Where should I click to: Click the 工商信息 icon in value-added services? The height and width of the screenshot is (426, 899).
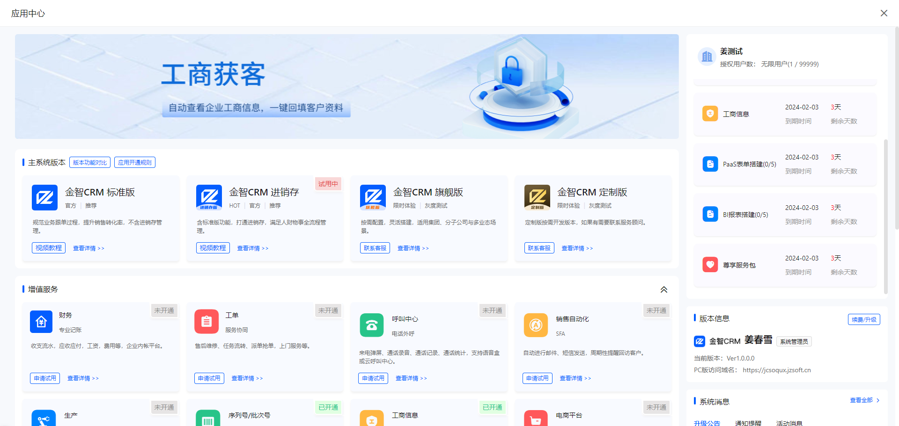(x=372, y=418)
